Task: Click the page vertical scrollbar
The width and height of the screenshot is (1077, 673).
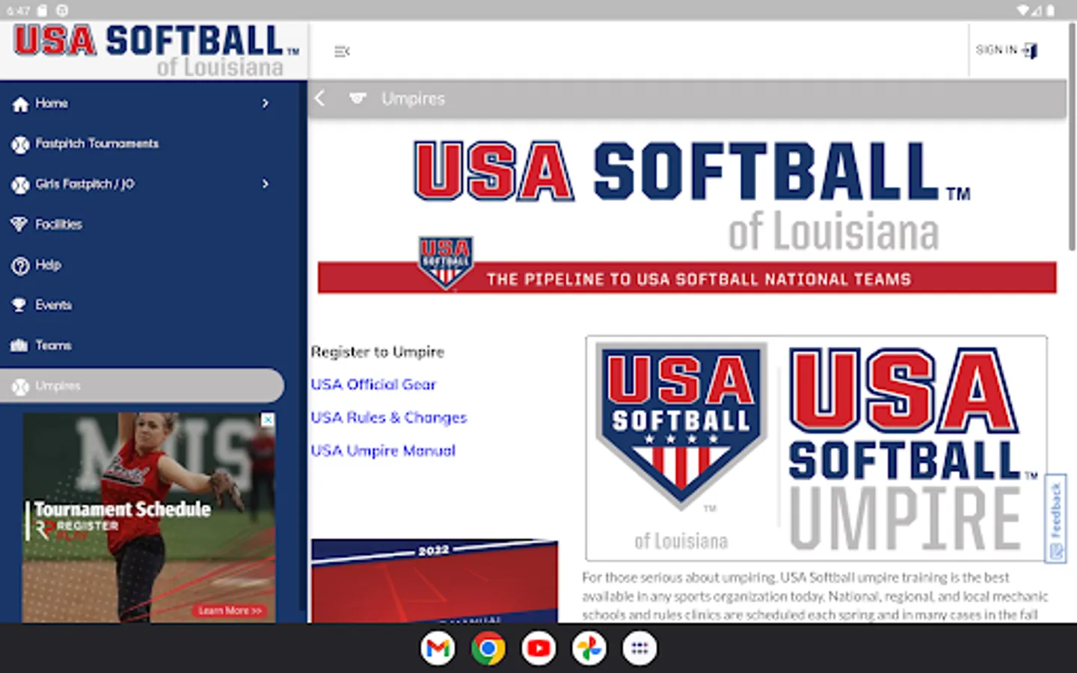Action: [1072, 138]
